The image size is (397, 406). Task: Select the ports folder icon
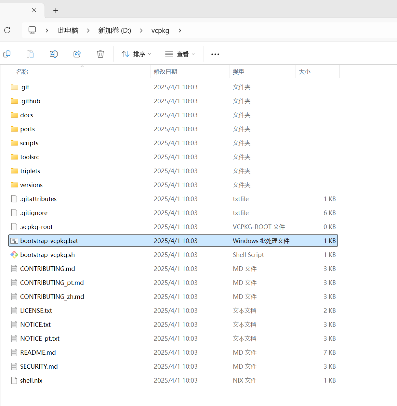[x=14, y=129]
